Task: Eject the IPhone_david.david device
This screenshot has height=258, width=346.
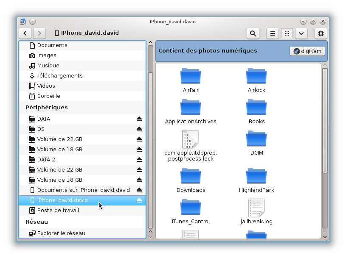Action: pyautogui.click(x=139, y=200)
